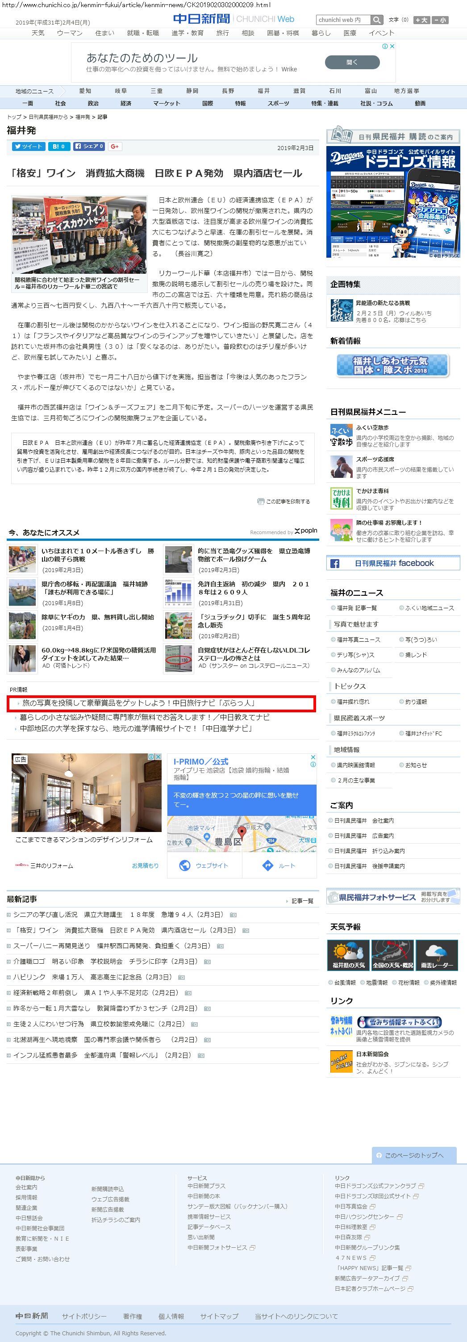The height and width of the screenshot is (1342, 467).
Task: Click the Google+ share icon
Action: [x=115, y=146]
